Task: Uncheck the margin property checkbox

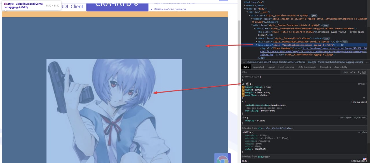Action: pos(243,93)
